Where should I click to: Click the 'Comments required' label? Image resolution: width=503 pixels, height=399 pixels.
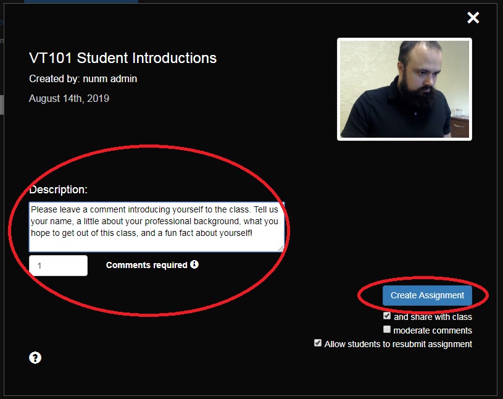(x=147, y=265)
